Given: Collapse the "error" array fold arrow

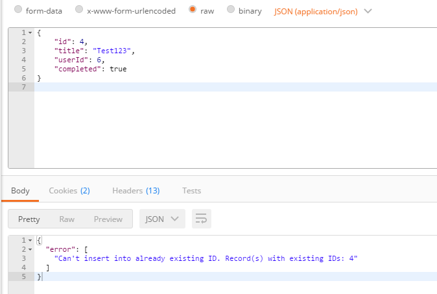Looking at the screenshot, I should [x=30, y=250].
